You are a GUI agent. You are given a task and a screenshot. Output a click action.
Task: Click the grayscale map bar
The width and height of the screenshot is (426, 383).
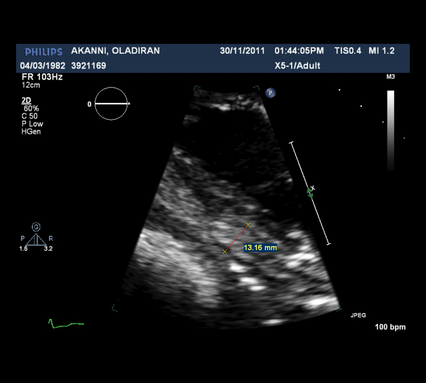coord(391,130)
